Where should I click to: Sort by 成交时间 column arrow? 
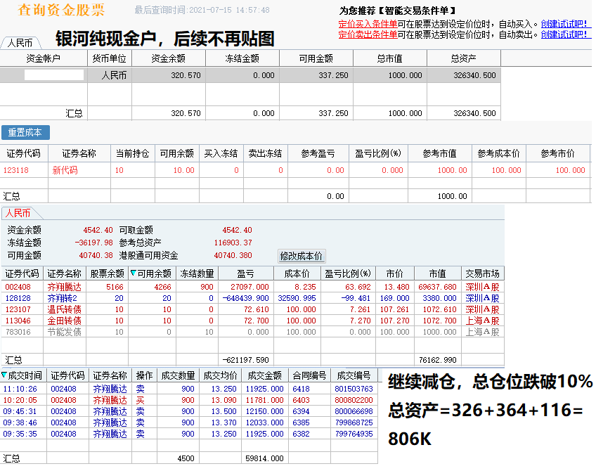[4, 375]
